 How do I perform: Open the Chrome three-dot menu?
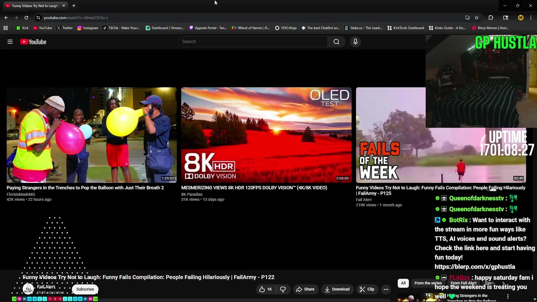531,18
